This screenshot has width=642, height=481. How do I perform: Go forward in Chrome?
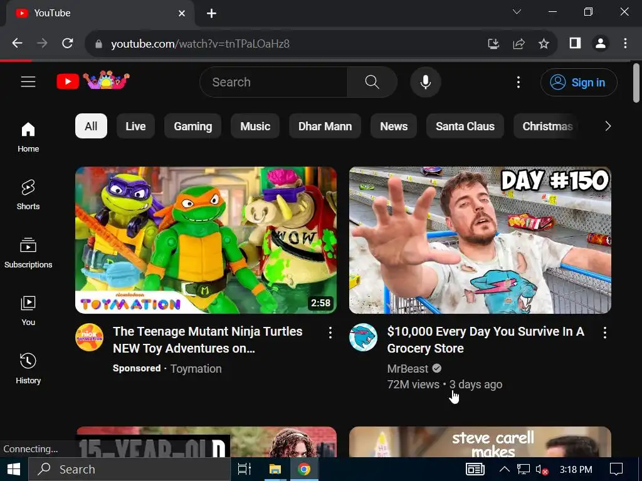pos(42,43)
